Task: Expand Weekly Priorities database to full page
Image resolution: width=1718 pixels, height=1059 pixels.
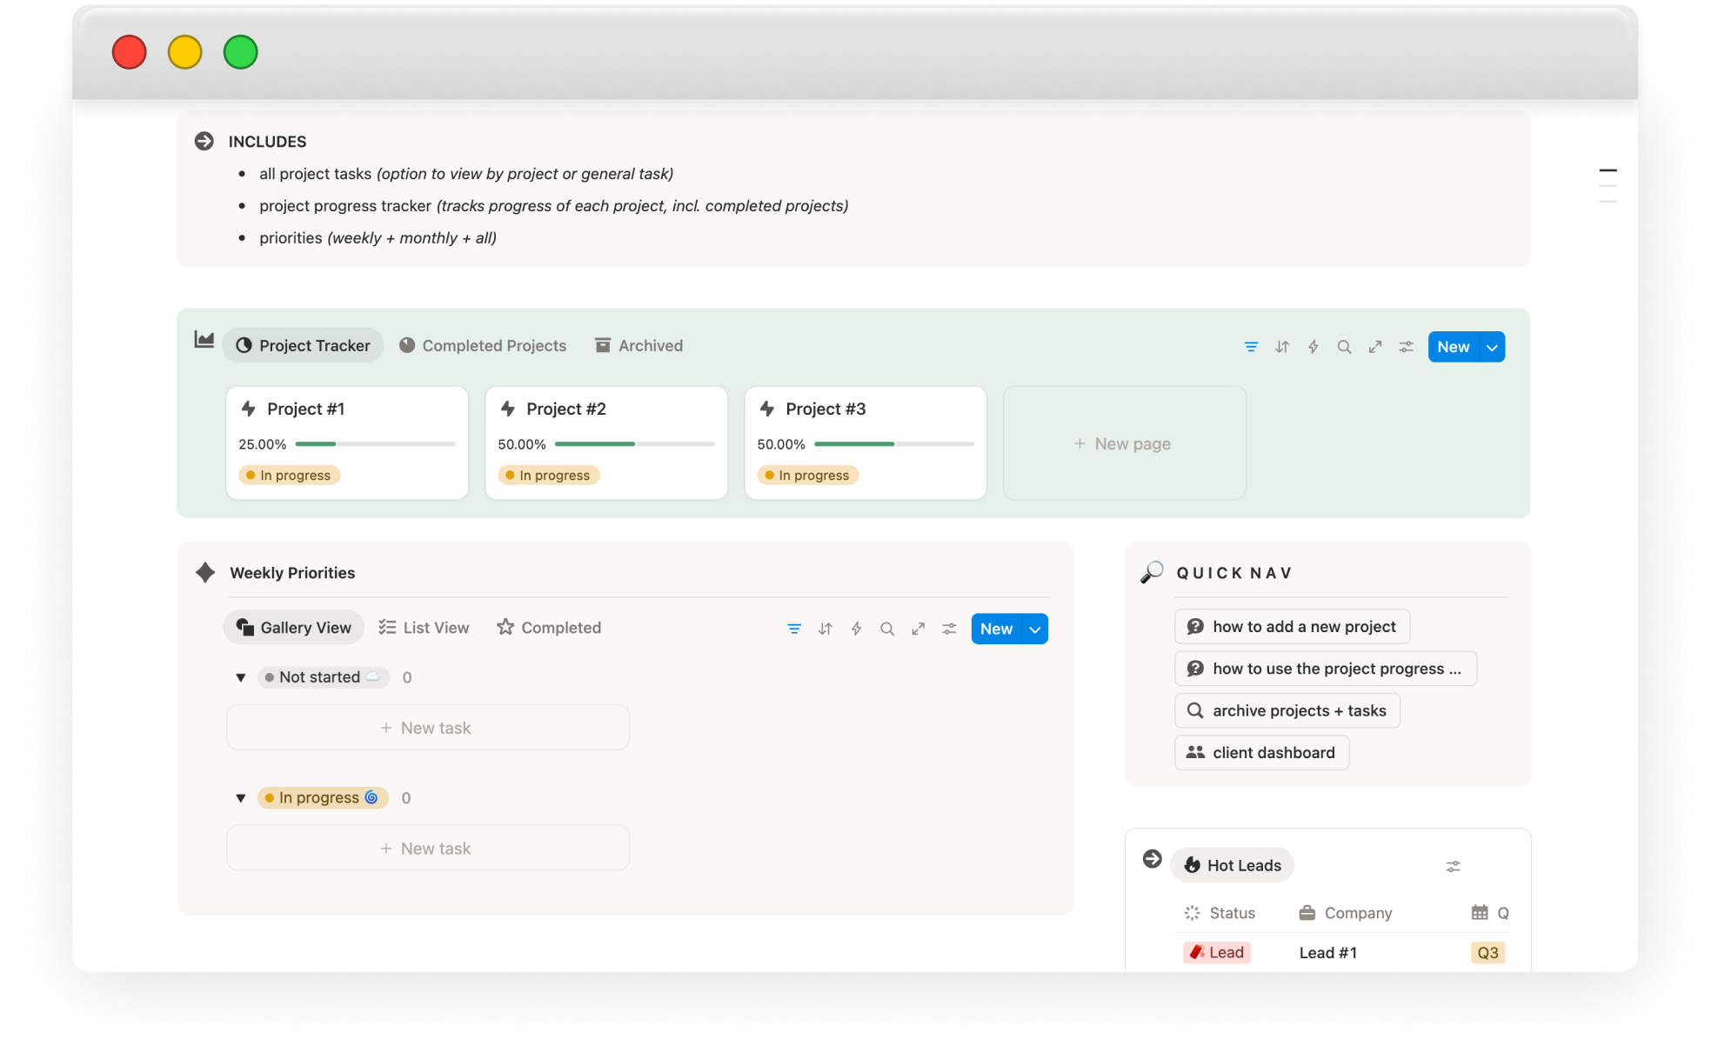Action: pos(918,629)
